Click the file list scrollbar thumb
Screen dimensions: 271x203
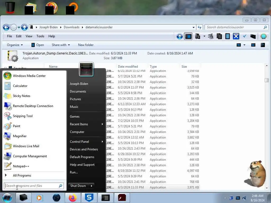267,80
